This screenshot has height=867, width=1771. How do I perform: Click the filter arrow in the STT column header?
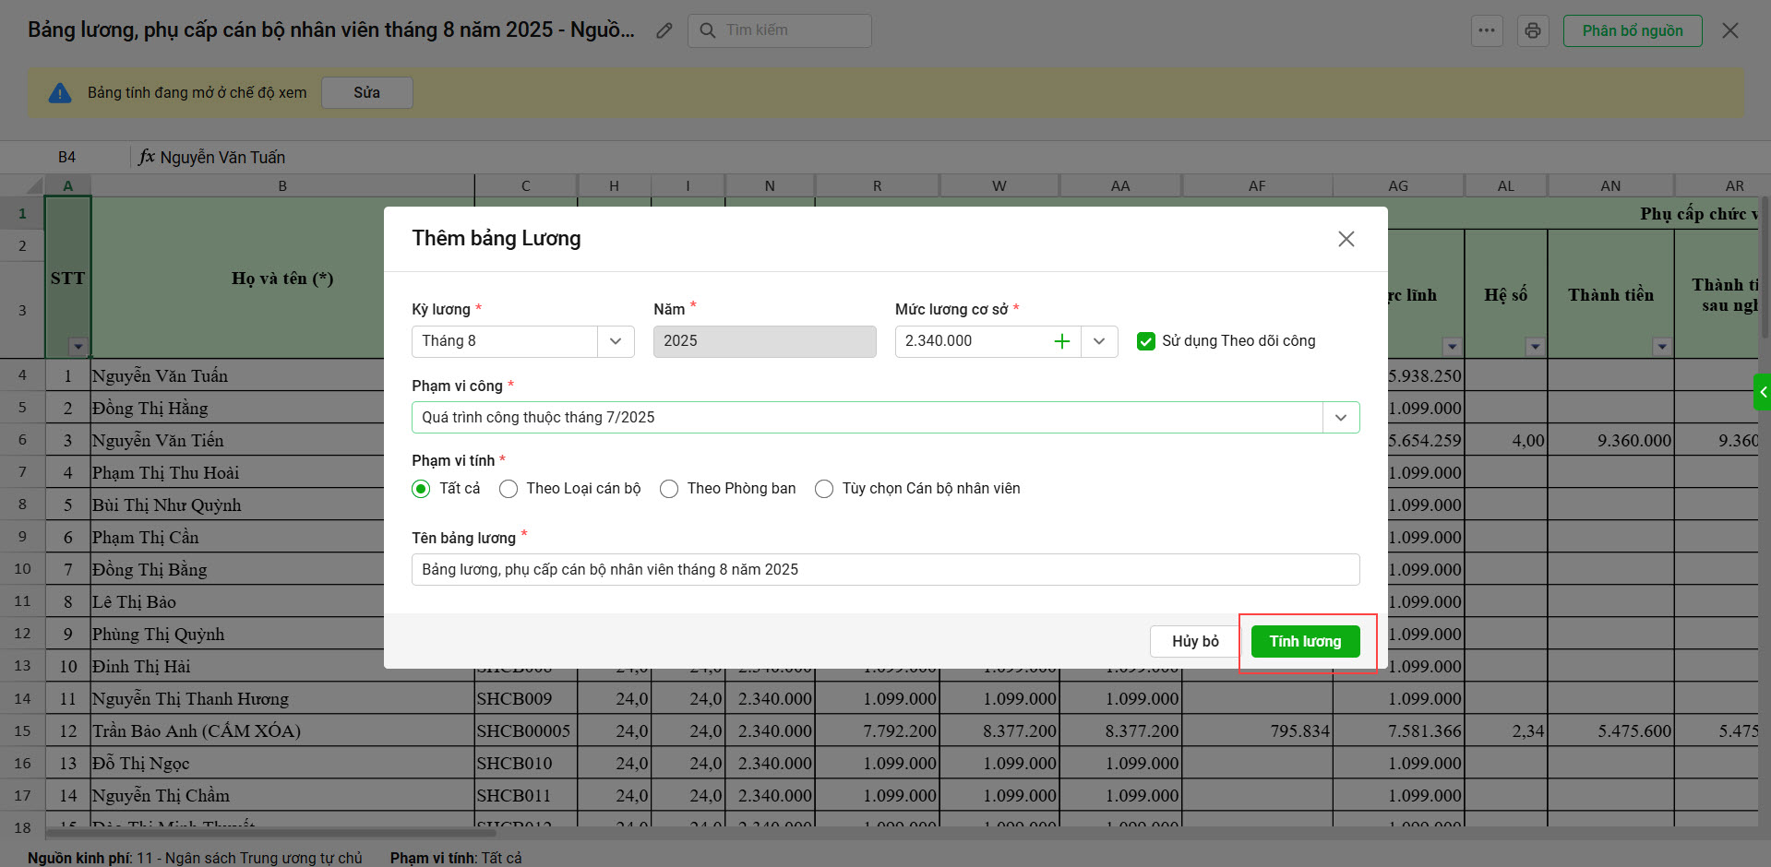point(78,347)
